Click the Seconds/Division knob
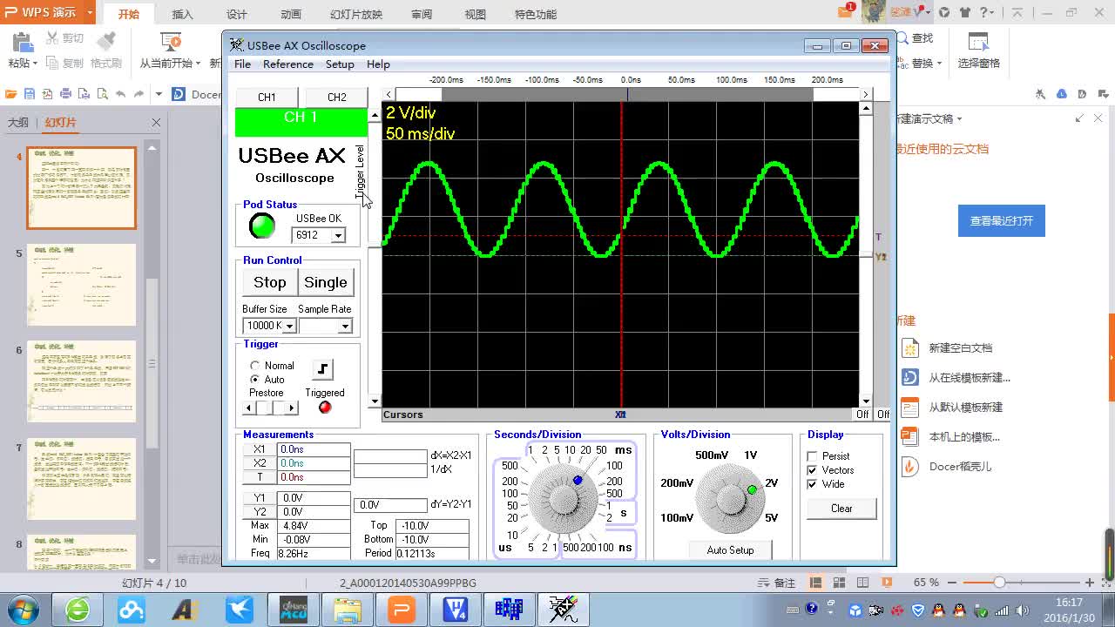The width and height of the screenshot is (1115, 627). point(562,498)
